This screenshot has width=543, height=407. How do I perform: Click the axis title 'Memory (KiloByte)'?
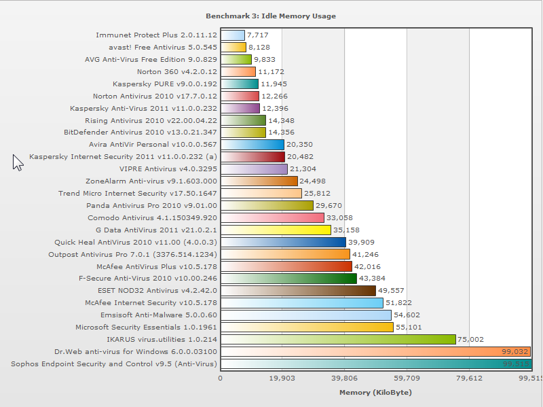tap(375, 393)
